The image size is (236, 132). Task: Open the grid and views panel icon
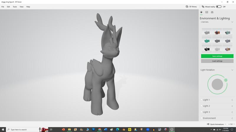pyautogui.click(x=212, y=12)
